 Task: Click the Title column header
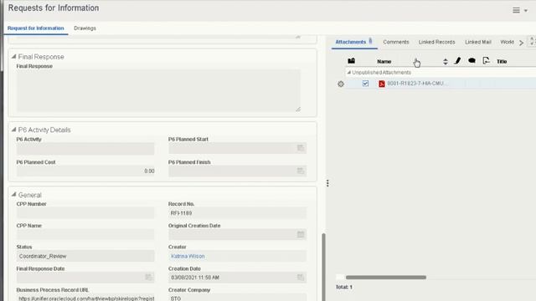(x=502, y=61)
